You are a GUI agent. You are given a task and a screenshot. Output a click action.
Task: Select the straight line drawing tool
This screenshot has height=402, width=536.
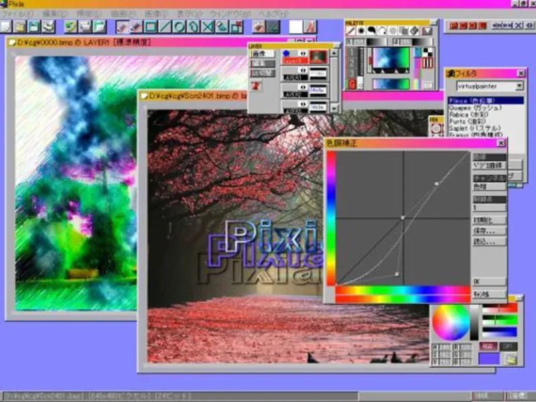[x=165, y=27]
